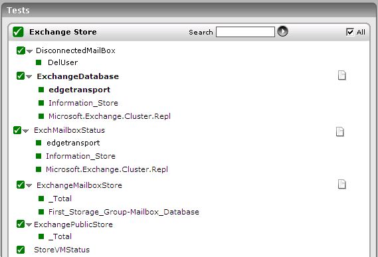This screenshot has width=378, height=257.
Task: Toggle the ExchMailboxStatus checkmark
Action: click(17, 130)
